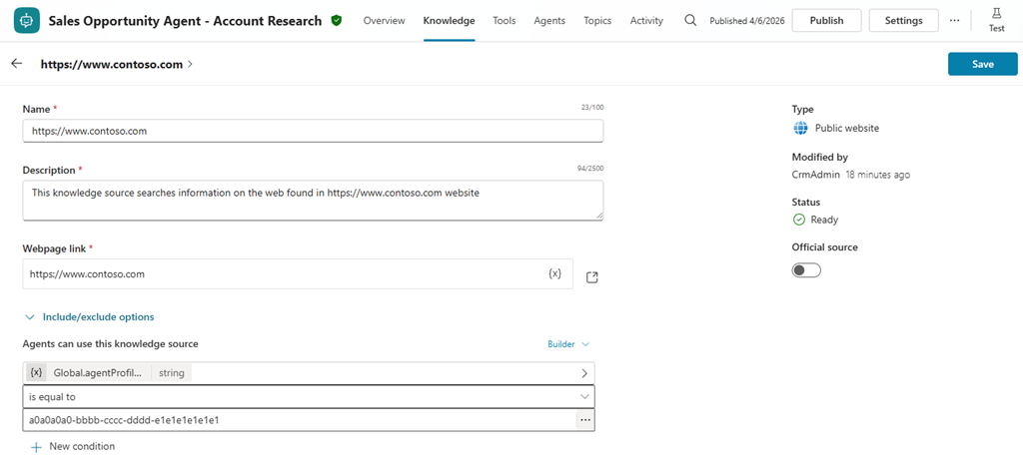Insert variable in Webpage link field

[x=555, y=273]
